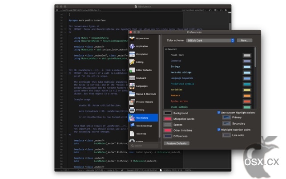Click the Numbers color swatch
Image resolution: width=286 pixels, height=179 pixels.
(247, 96)
